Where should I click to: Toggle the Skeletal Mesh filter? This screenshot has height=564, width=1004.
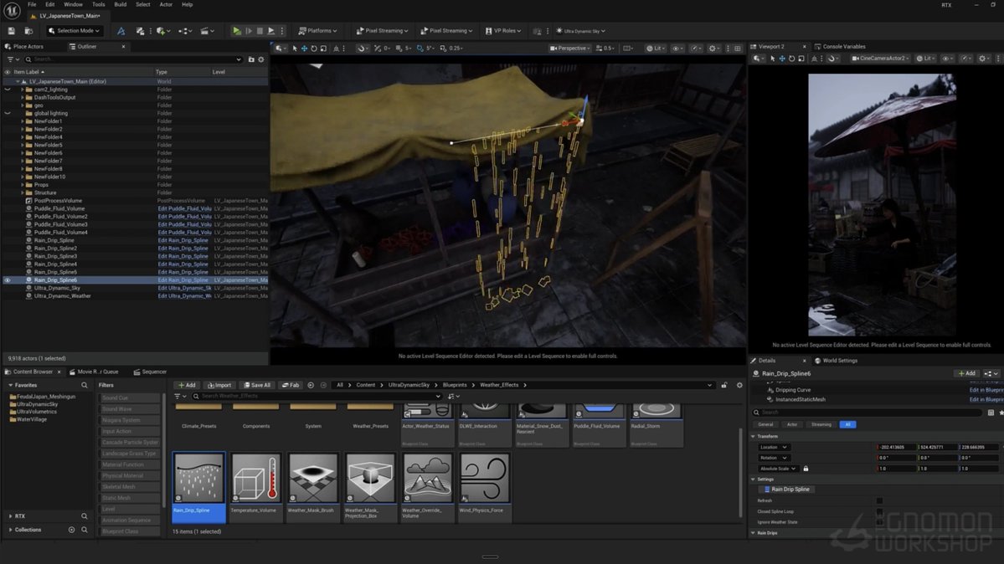click(x=129, y=486)
